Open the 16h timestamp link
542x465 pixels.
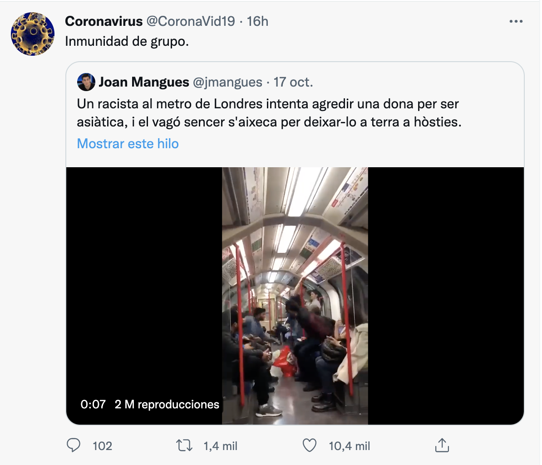257,21
